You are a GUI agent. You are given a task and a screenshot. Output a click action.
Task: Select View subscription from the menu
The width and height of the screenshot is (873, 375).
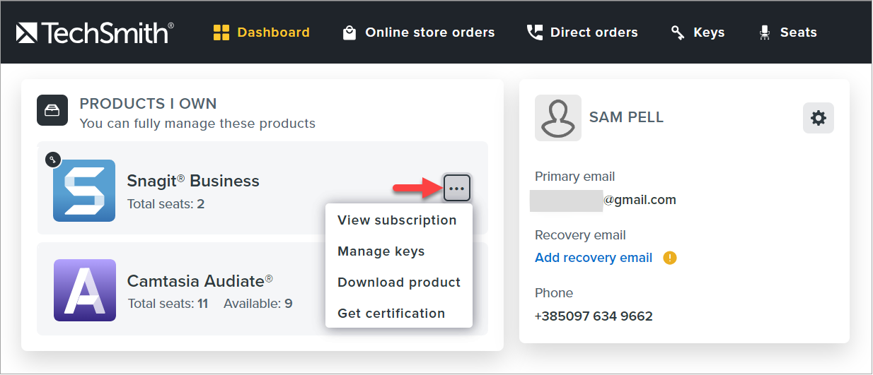pyautogui.click(x=397, y=220)
